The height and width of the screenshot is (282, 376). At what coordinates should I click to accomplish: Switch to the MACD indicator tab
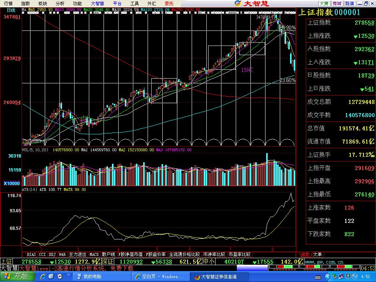(94, 254)
